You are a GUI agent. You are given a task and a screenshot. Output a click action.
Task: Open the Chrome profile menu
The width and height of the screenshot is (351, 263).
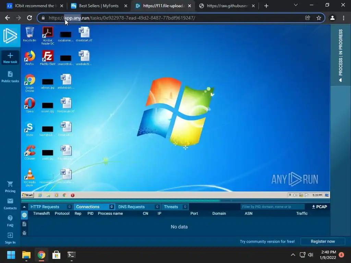332,18
